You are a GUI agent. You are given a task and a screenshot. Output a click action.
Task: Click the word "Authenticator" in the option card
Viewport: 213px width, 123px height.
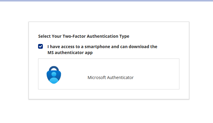(120, 78)
